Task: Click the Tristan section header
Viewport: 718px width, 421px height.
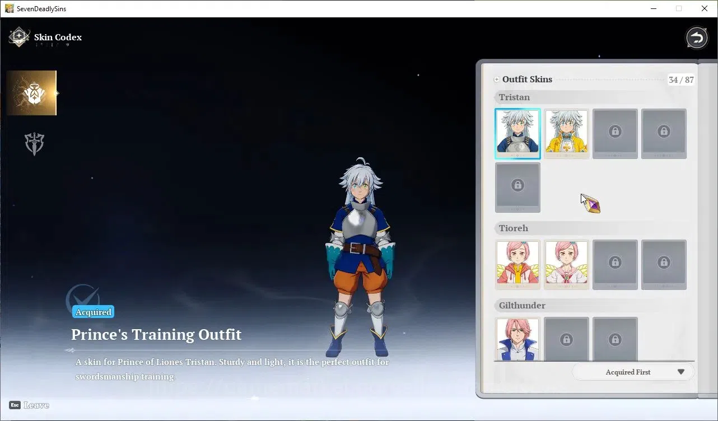Action: (594, 97)
